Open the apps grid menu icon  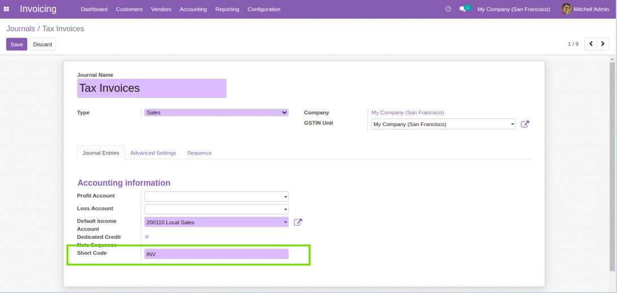point(6,9)
